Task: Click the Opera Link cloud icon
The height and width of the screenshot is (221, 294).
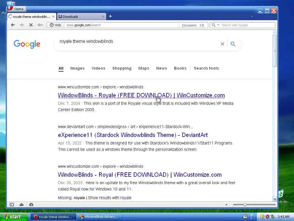Action: tap(22, 205)
